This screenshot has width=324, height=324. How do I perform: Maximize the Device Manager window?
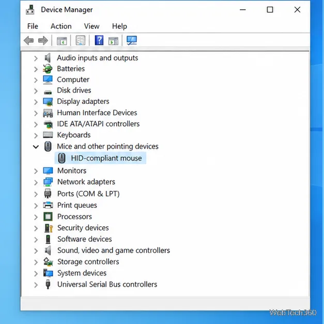coord(270,9)
